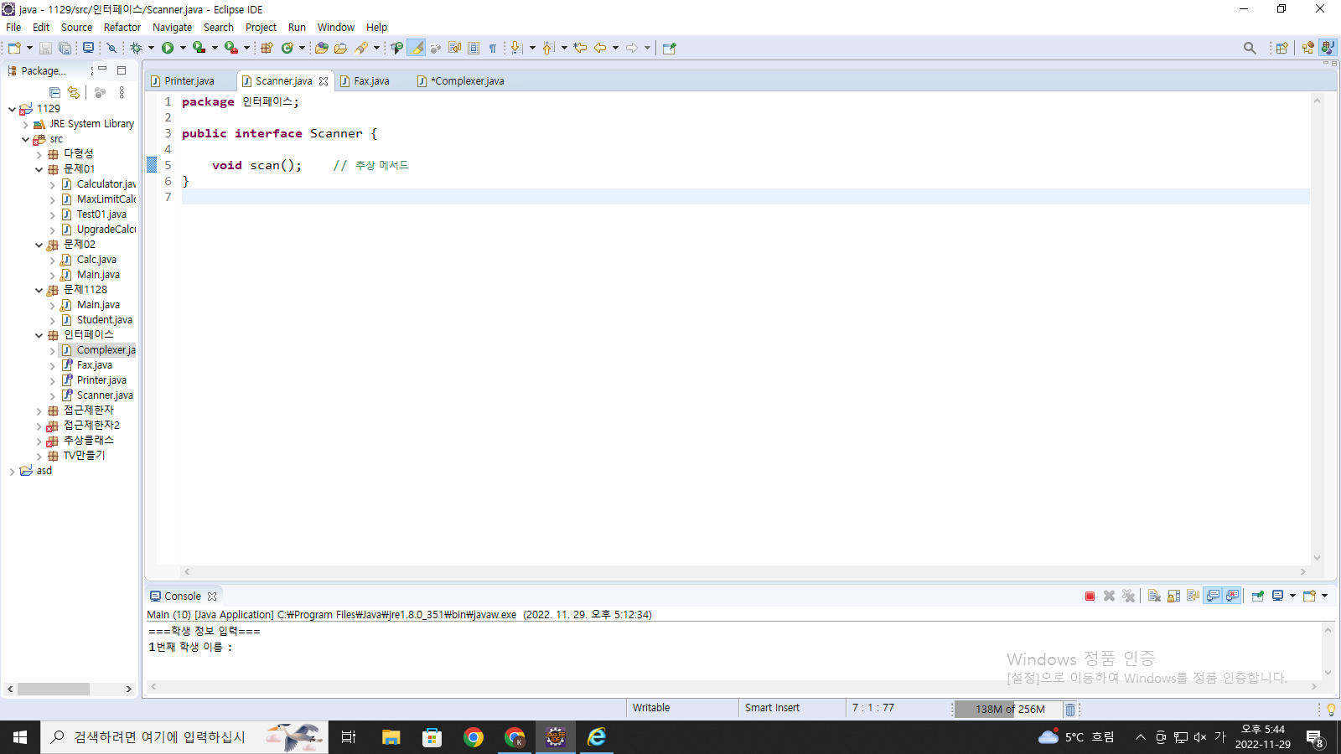Click the Clear Console icon

pyautogui.click(x=1154, y=596)
